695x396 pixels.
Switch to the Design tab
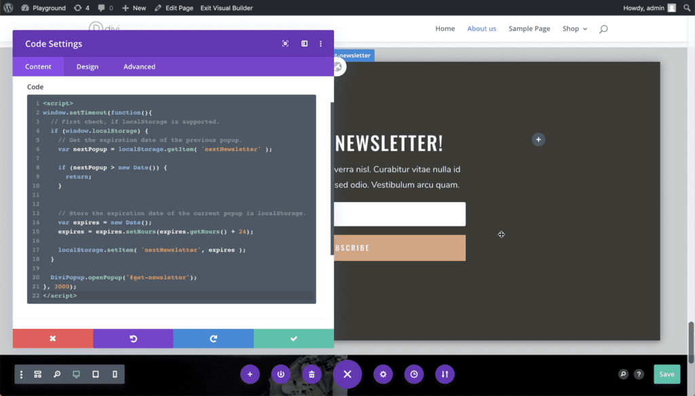point(88,66)
